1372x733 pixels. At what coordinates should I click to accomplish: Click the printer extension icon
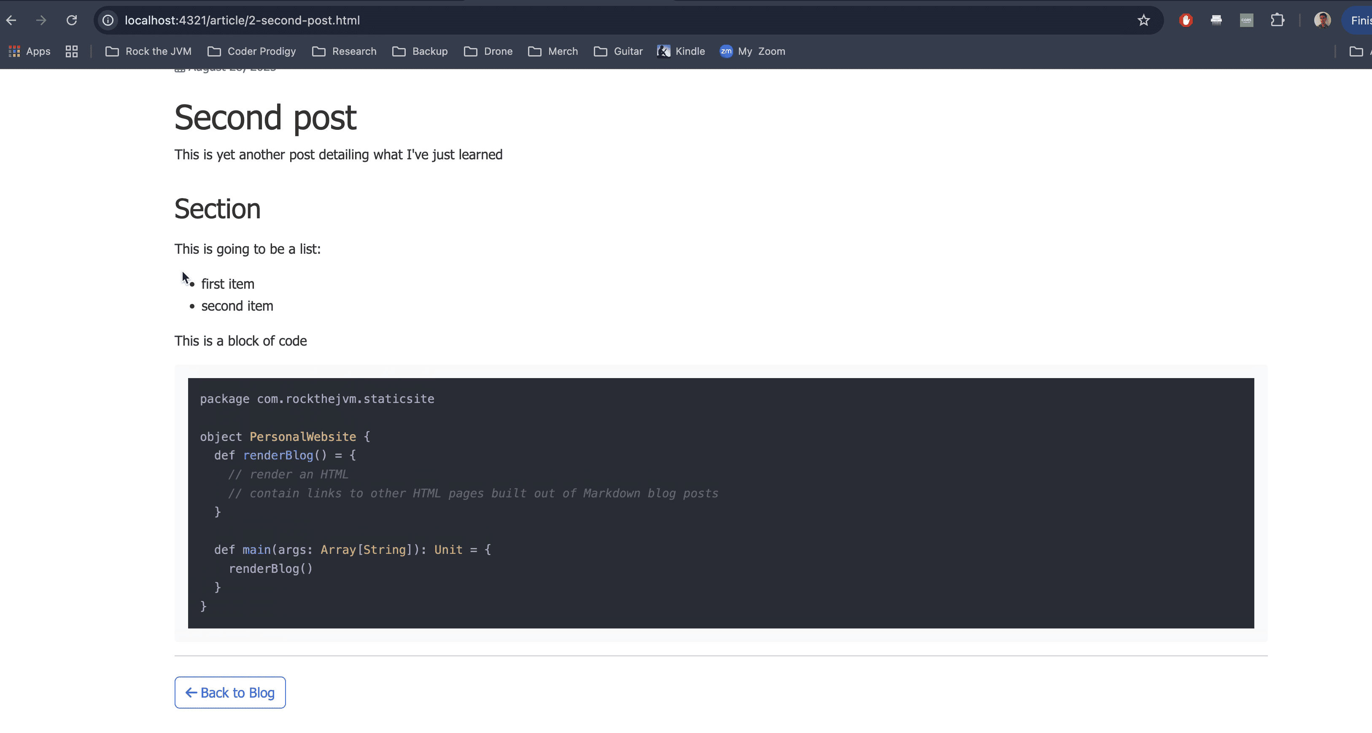1216,20
